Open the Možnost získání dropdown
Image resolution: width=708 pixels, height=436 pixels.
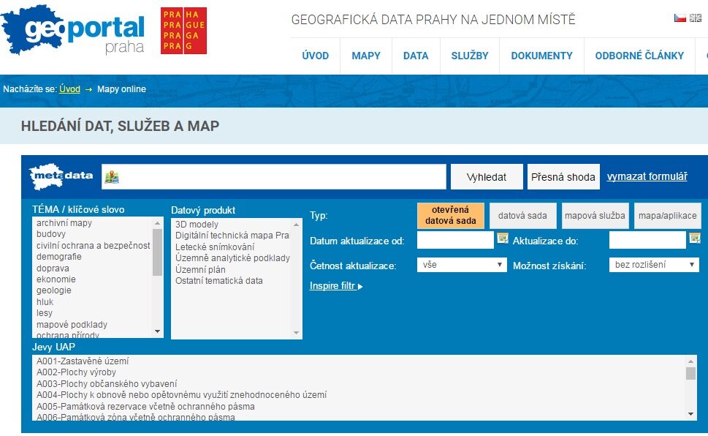pyautogui.click(x=653, y=265)
